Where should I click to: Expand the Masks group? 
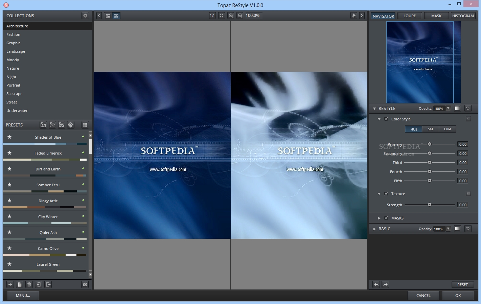click(379, 218)
